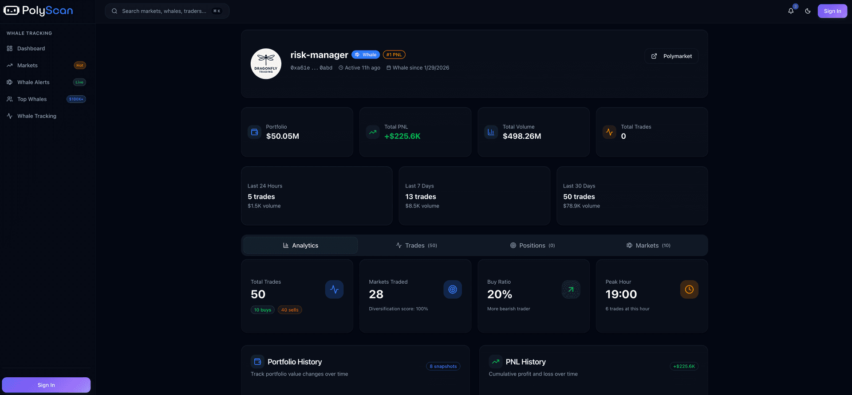Click the 8 snapshots badge
The width and height of the screenshot is (852, 395).
pos(443,366)
